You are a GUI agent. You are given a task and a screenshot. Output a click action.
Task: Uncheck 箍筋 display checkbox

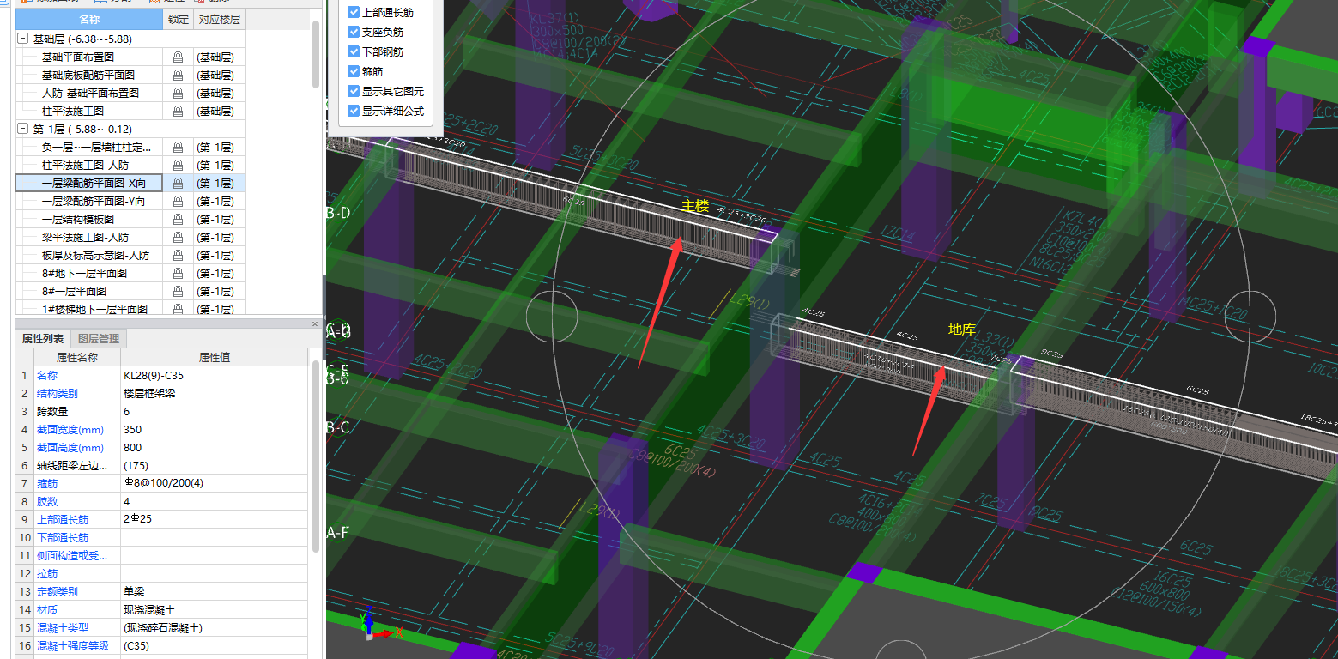click(x=354, y=72)
